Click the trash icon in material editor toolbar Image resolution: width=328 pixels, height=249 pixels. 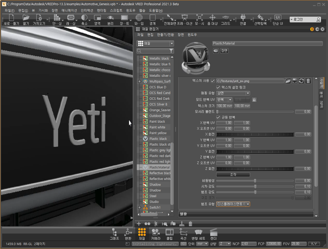click(190, 224)
